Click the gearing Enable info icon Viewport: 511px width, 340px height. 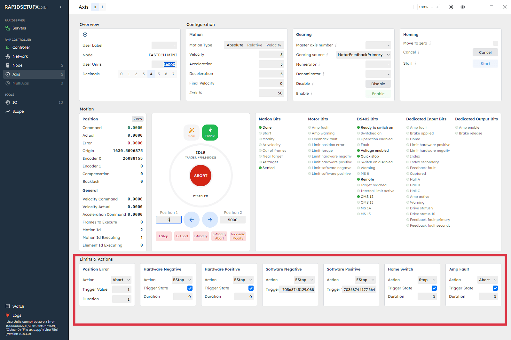[311, 93]
